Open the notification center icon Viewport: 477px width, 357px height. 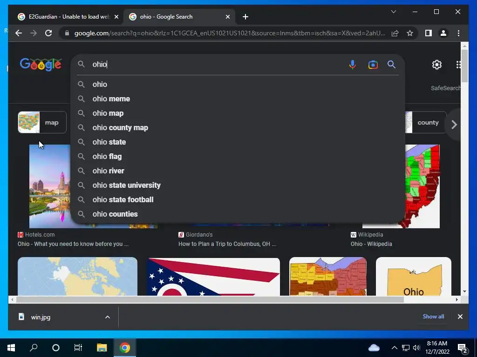[463, 348]
